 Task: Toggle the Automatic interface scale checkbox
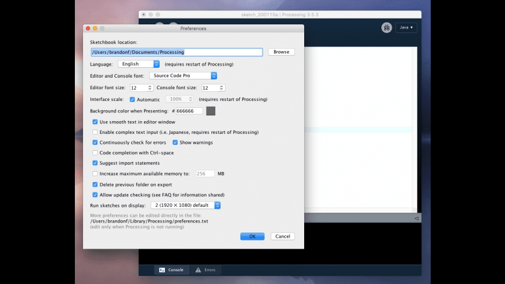(132, 99)
